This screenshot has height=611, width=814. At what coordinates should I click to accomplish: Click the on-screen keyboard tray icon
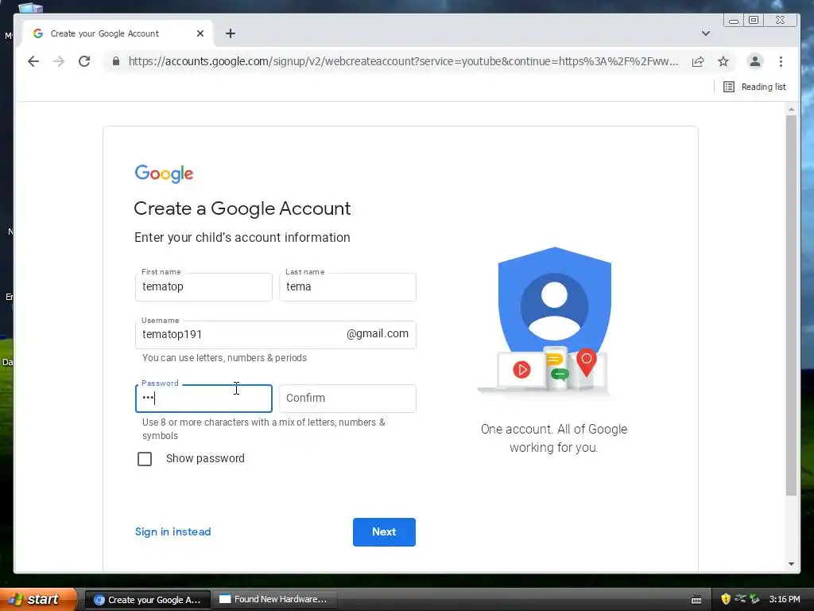click(696, 600)
